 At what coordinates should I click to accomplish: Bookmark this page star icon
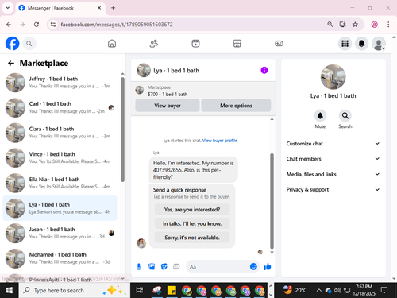pyautogui.click(x=355, y=25)
